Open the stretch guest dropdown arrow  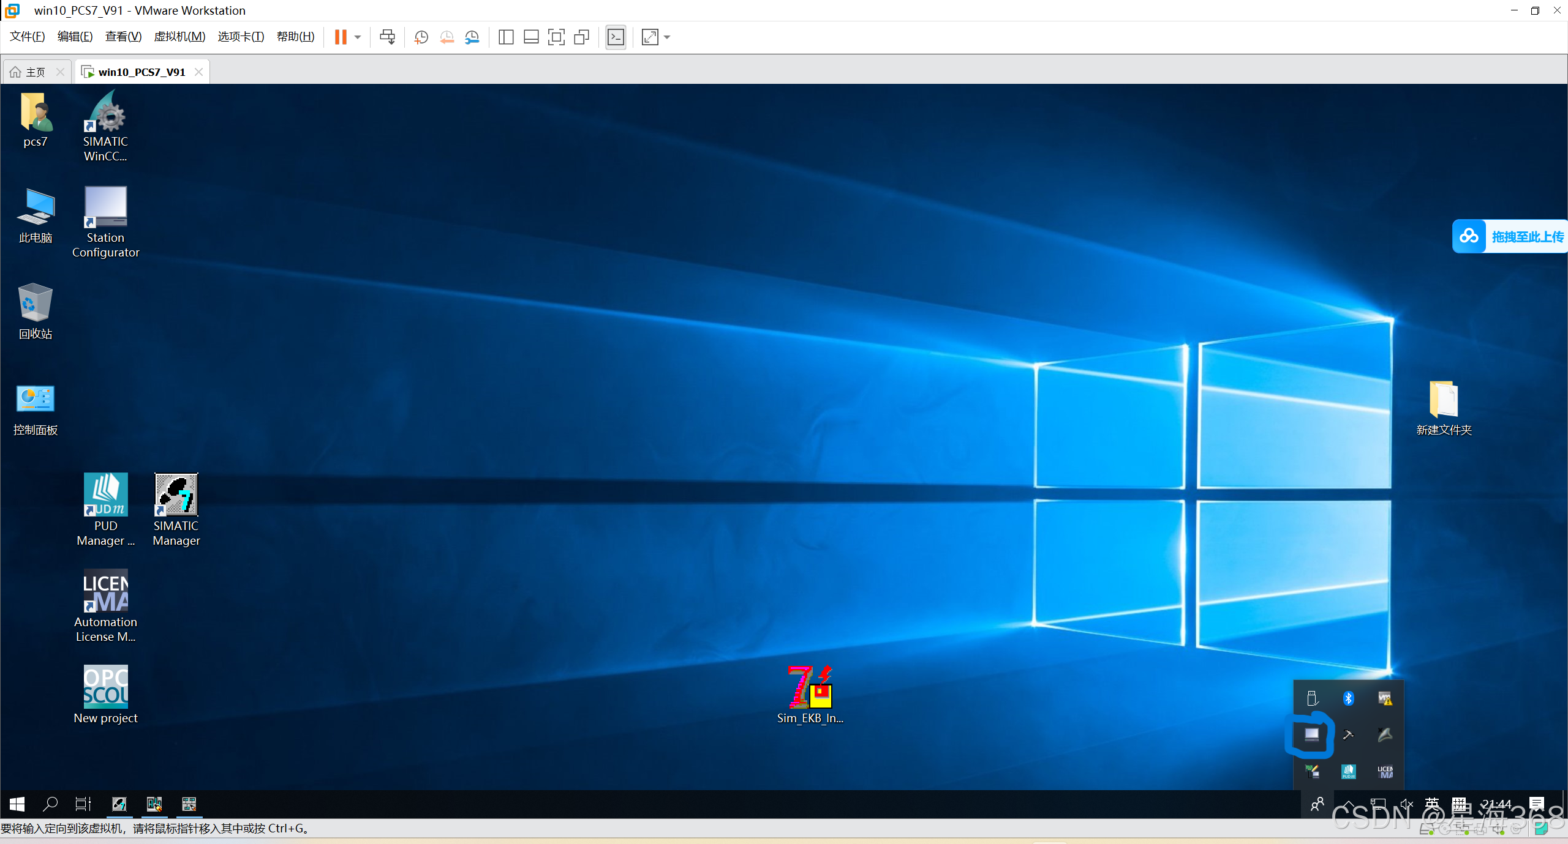668,37
